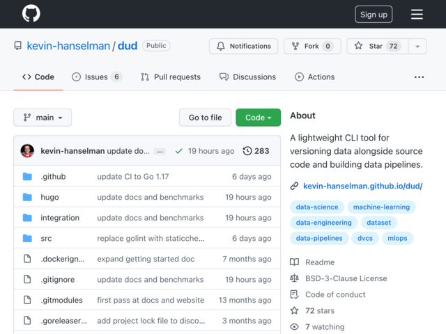The image size is (446, 334).
Task: Open commit history via clock icon
Action: tap(247, 151)
